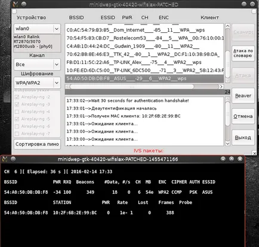Click the minidwep app icon in top title bar
This screenshot has width=259, height=247.
click(x=16, y=4)
